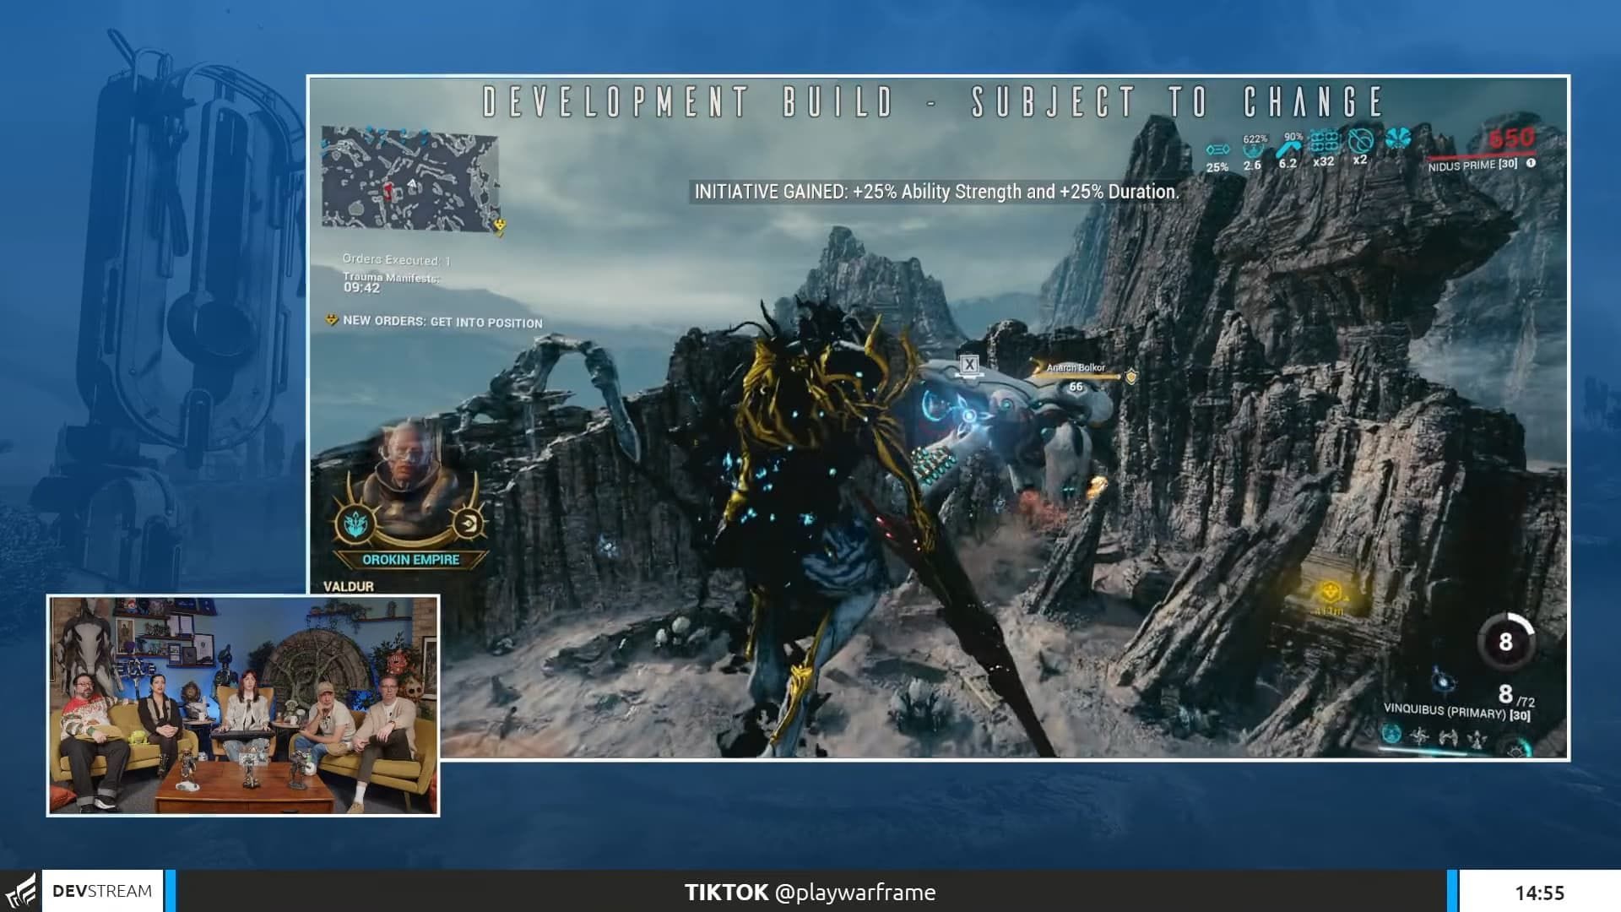
Task: Click the shield badge next to Anarch Bolkor
Action: [1130, 377]
